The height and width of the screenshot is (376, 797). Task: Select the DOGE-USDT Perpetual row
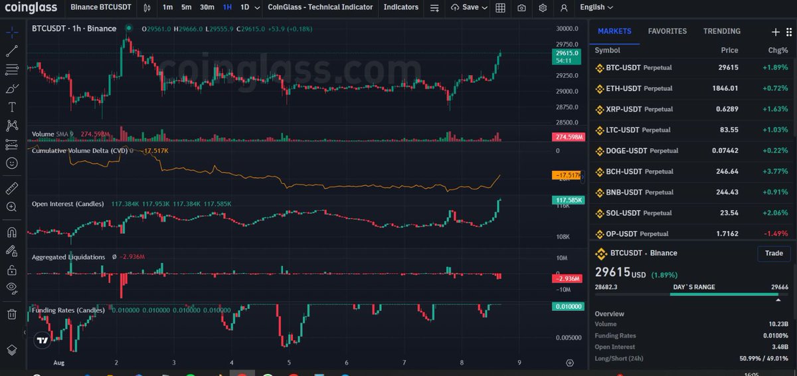click(691, 150)
